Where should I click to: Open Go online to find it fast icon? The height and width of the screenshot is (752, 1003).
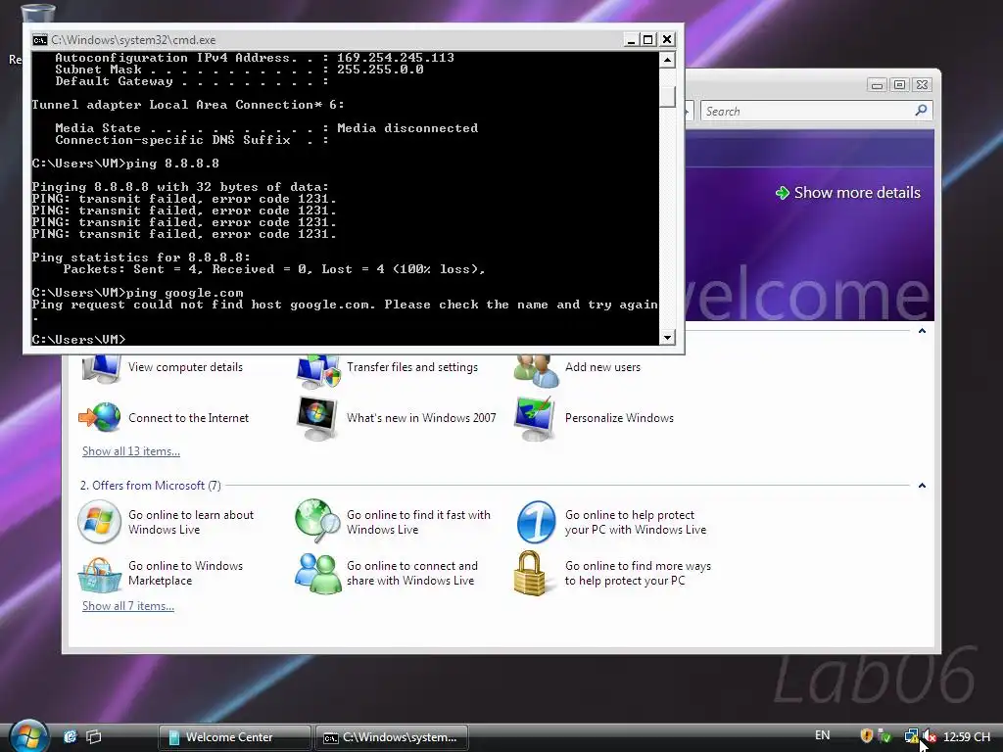[318, 522]
